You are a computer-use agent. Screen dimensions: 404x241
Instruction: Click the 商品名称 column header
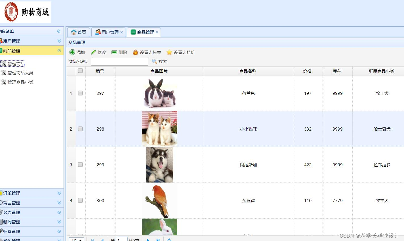click(248, 71)
